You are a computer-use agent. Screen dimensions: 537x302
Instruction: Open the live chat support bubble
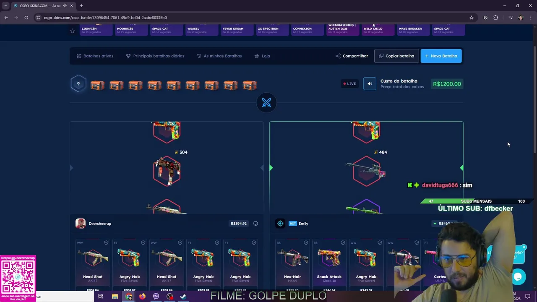[518, 277]
